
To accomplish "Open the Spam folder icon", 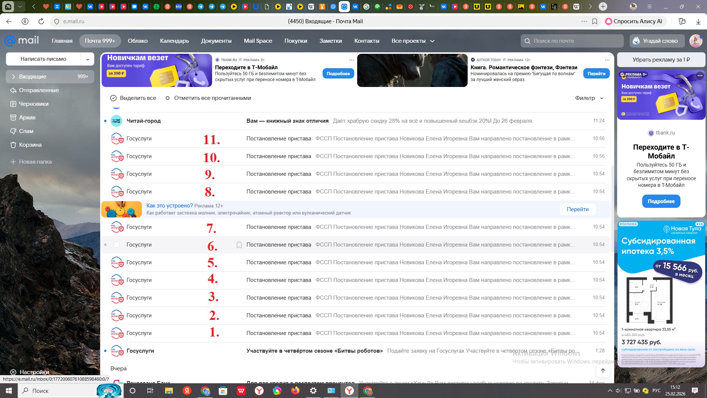I will (x=13, y=131).
